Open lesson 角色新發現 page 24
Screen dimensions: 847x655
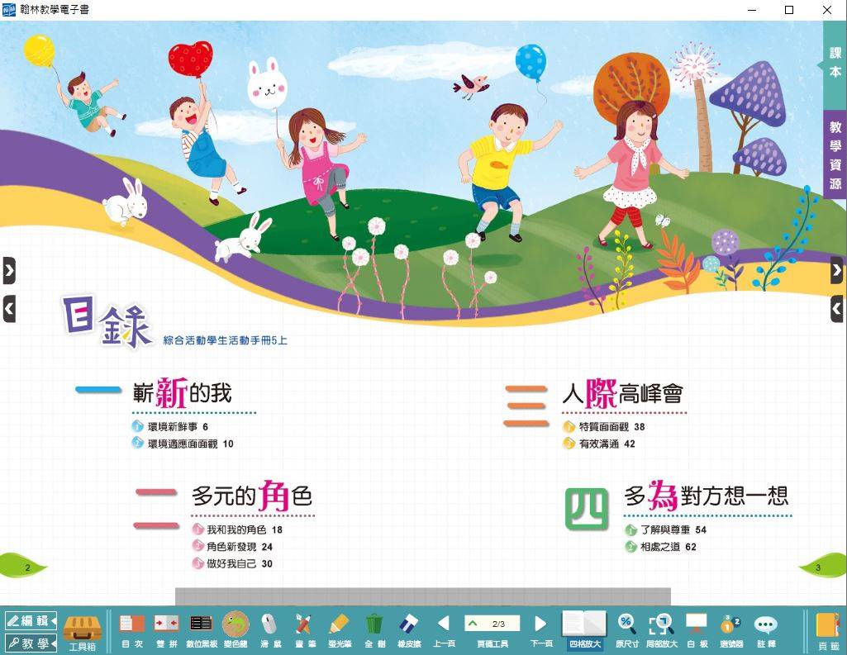(x=232, y=547)
